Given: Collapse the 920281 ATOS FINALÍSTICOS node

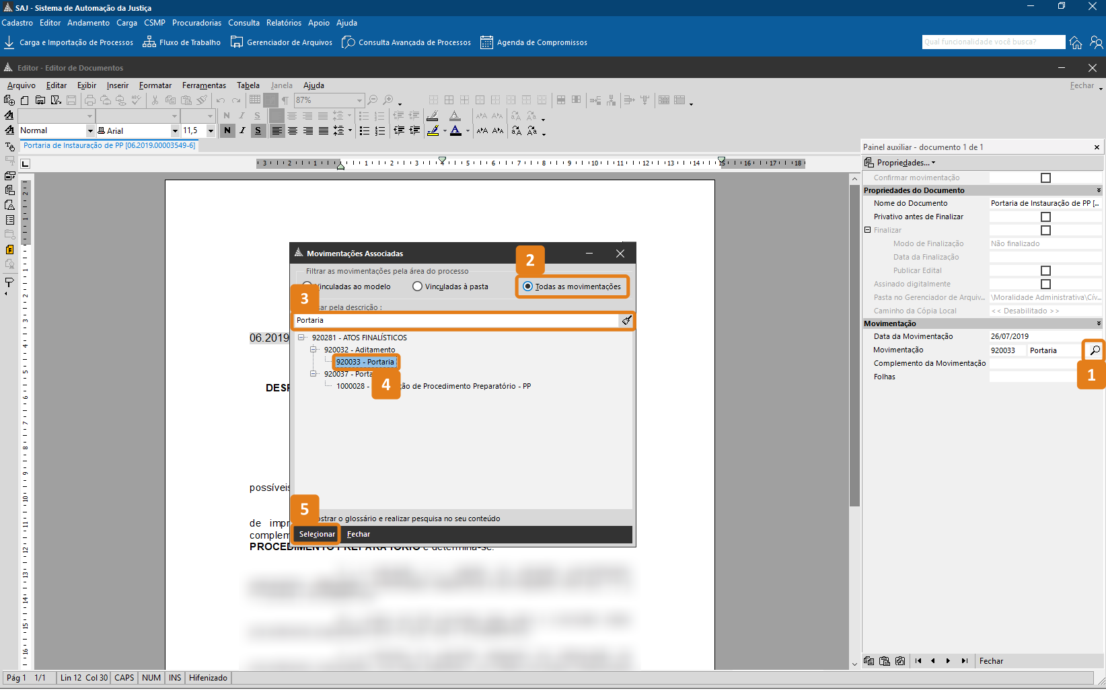Looking at the screenshot, I should [301, 338].
